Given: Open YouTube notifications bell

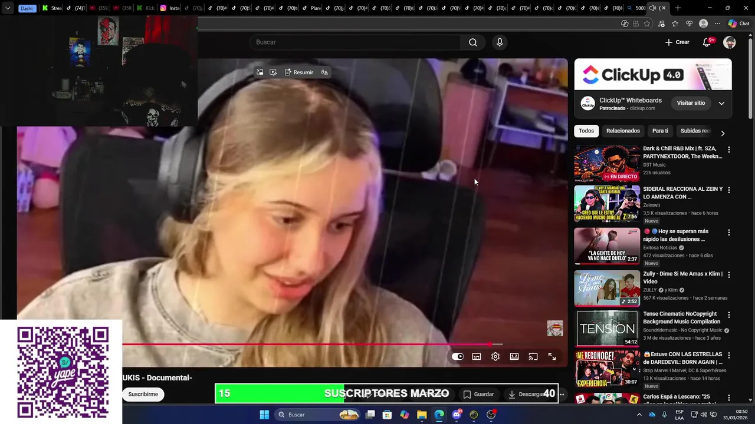Looking at the screenshot, I should (707, 42).
